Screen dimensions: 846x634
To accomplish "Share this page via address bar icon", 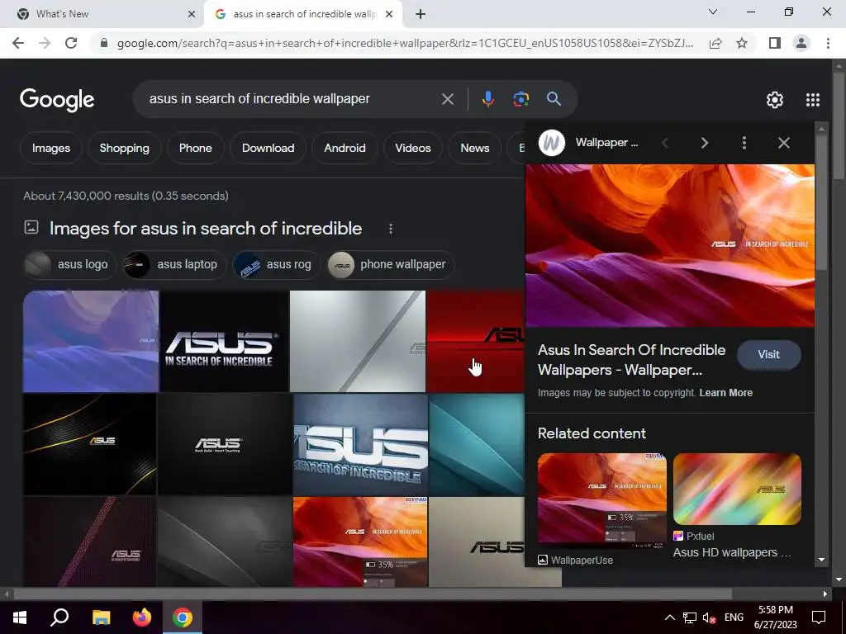I will [715, 43].
